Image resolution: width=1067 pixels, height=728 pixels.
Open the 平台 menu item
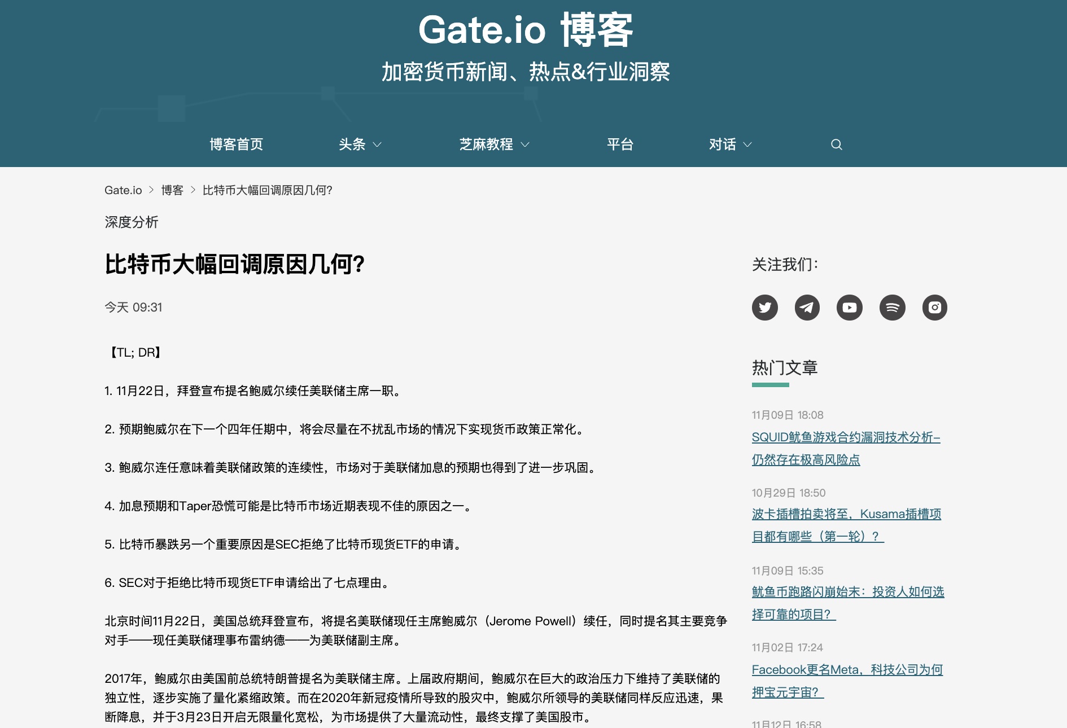(x=620, y=144)
